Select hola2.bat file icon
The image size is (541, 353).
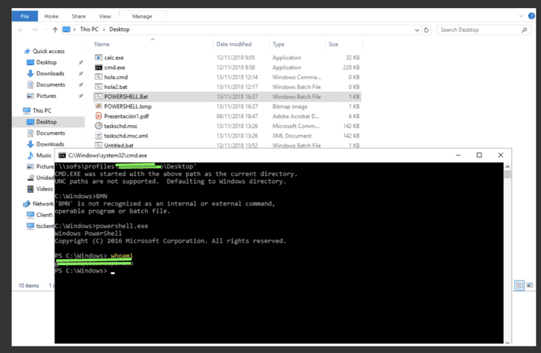tap(99, 87)
